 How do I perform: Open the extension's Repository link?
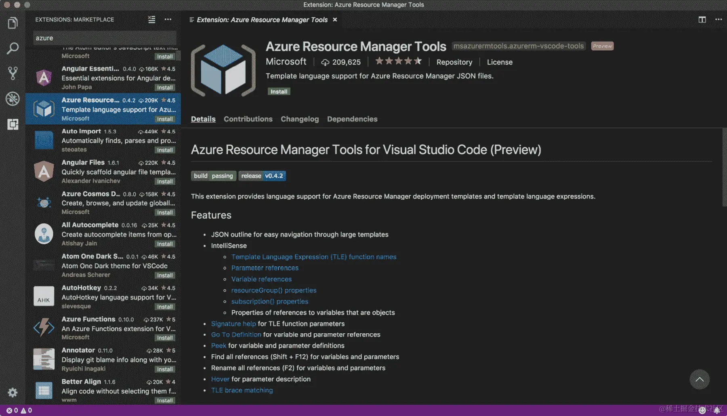pyautogui.click(x=454, y=62)
